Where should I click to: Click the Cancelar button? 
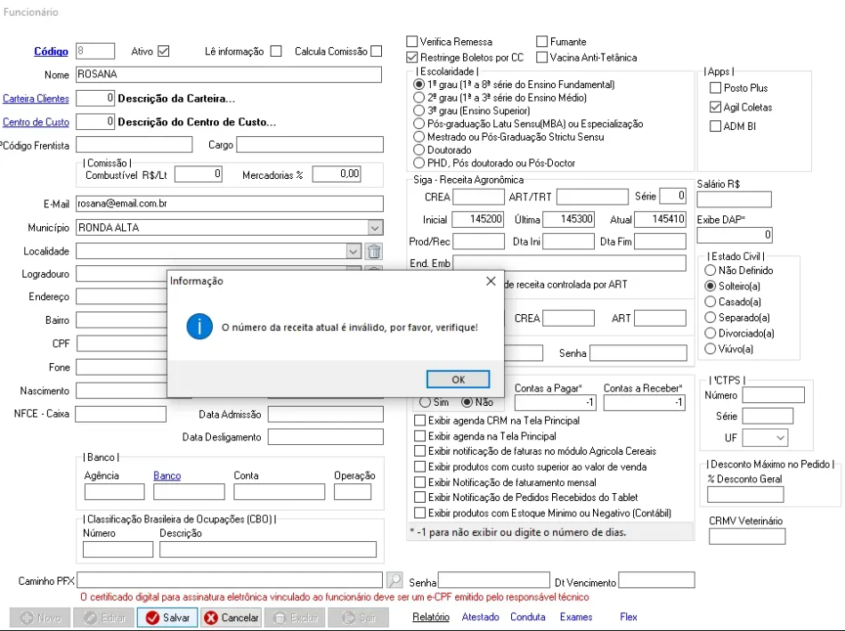(x=232, y=618)
